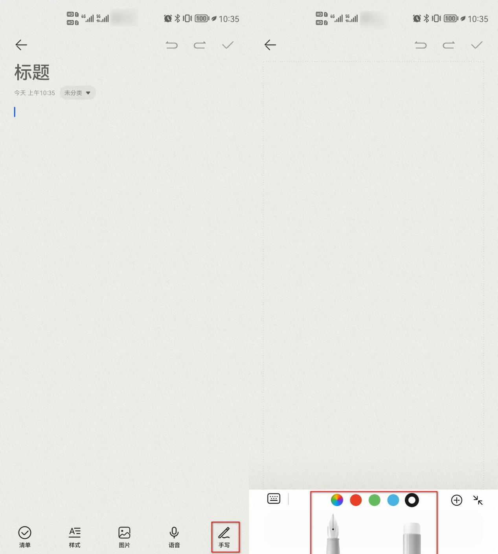Tap the handwriting canvas area
Image resolution: width=498 pixels, height=554 pixels.
click(x=373, y=275)
